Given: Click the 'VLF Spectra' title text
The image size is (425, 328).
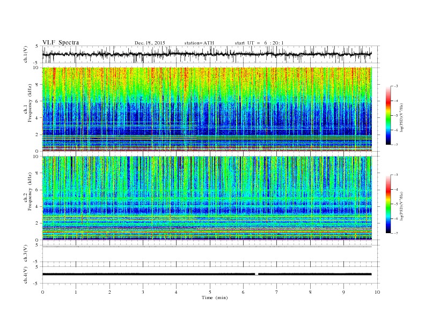Looking at the screenshot, I should pyautogui.click(x=61, y=42).
